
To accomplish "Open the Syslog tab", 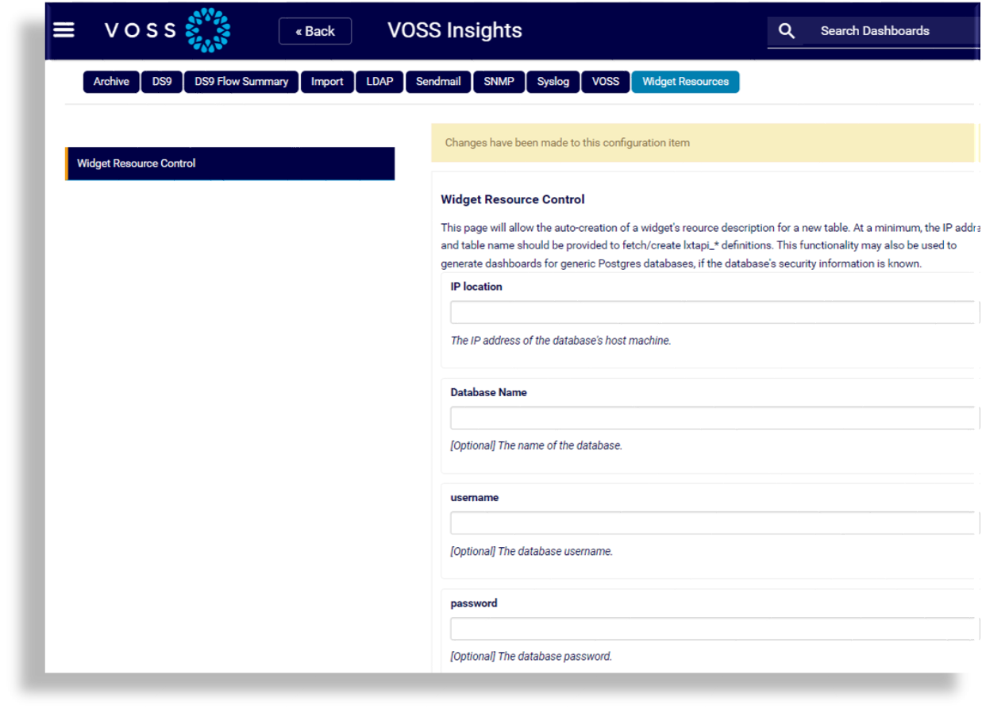I will pos(553,82).
